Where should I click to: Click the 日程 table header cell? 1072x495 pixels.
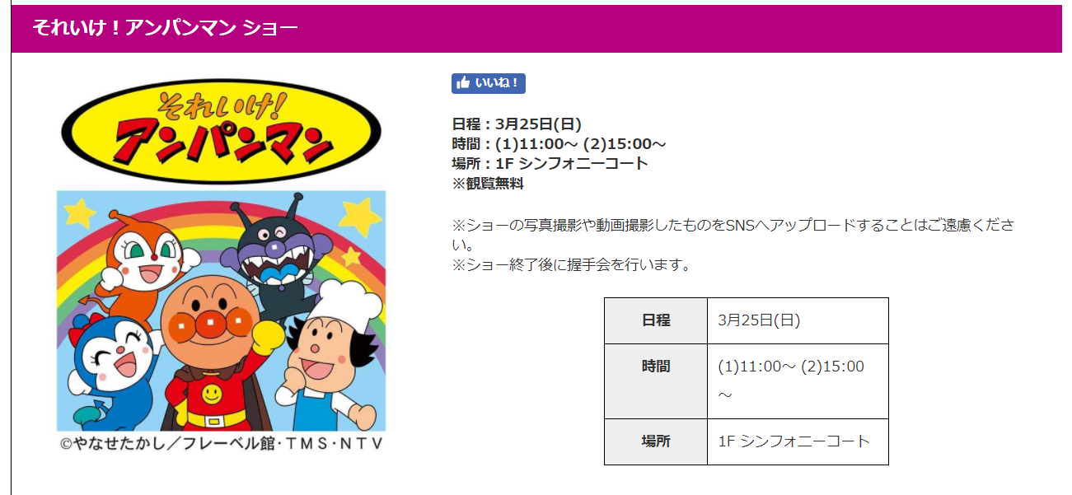click(x=656, y=320)
